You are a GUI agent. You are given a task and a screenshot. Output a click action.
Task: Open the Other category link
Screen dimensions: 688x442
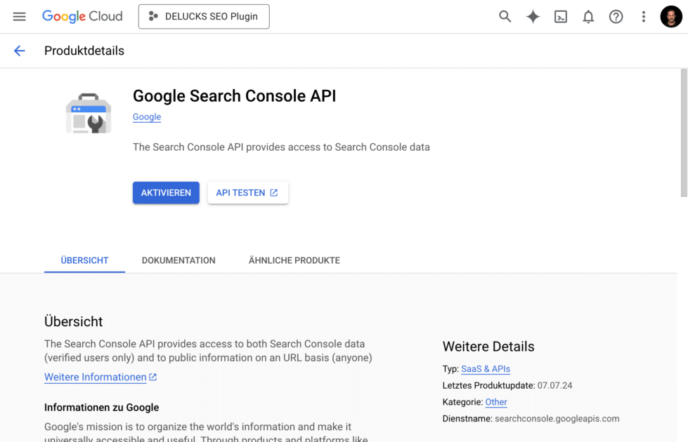click(496, 402)
